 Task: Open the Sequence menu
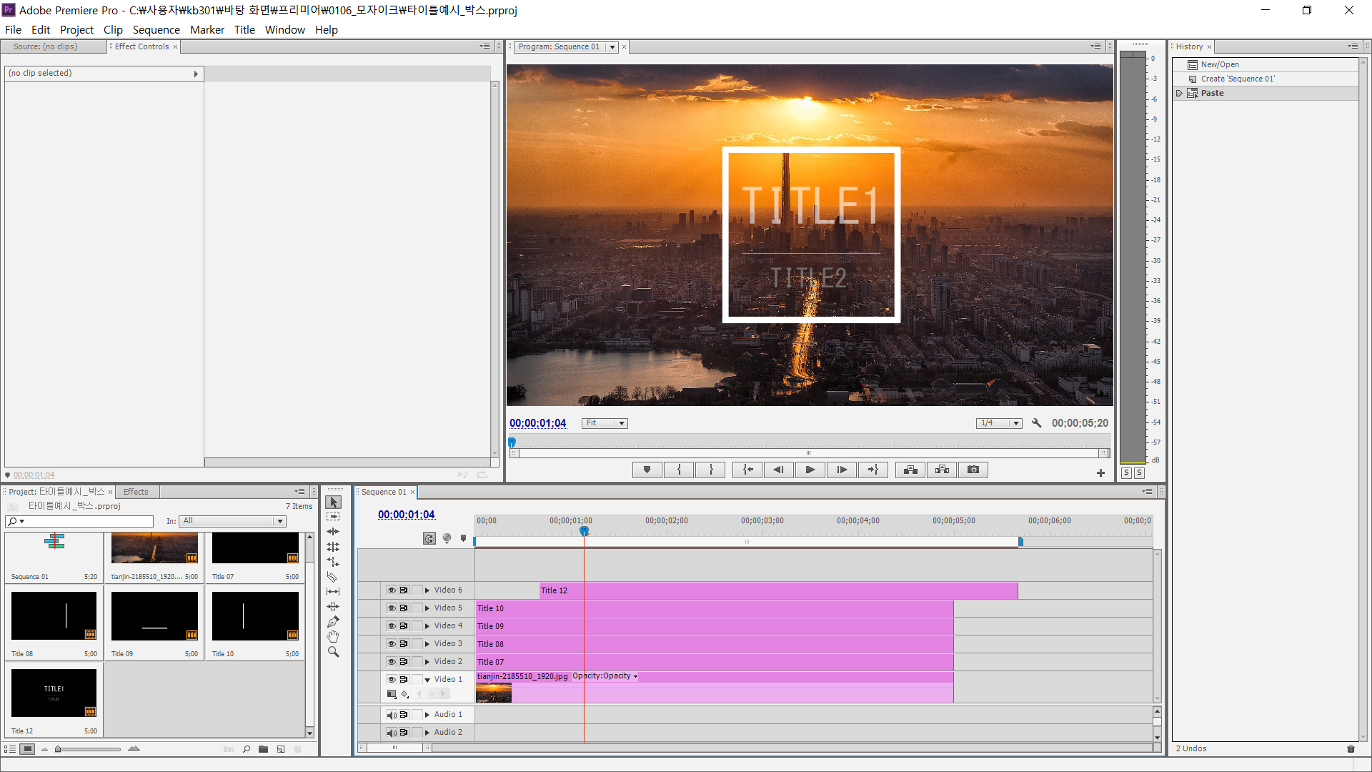156,29
